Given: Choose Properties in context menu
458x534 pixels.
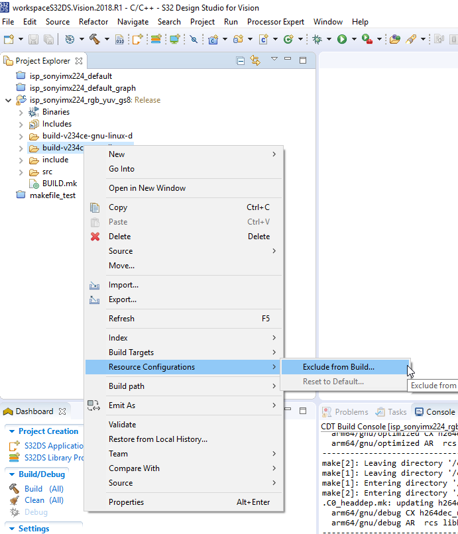Looking at the screenshot, I should (x=184, y=502).
